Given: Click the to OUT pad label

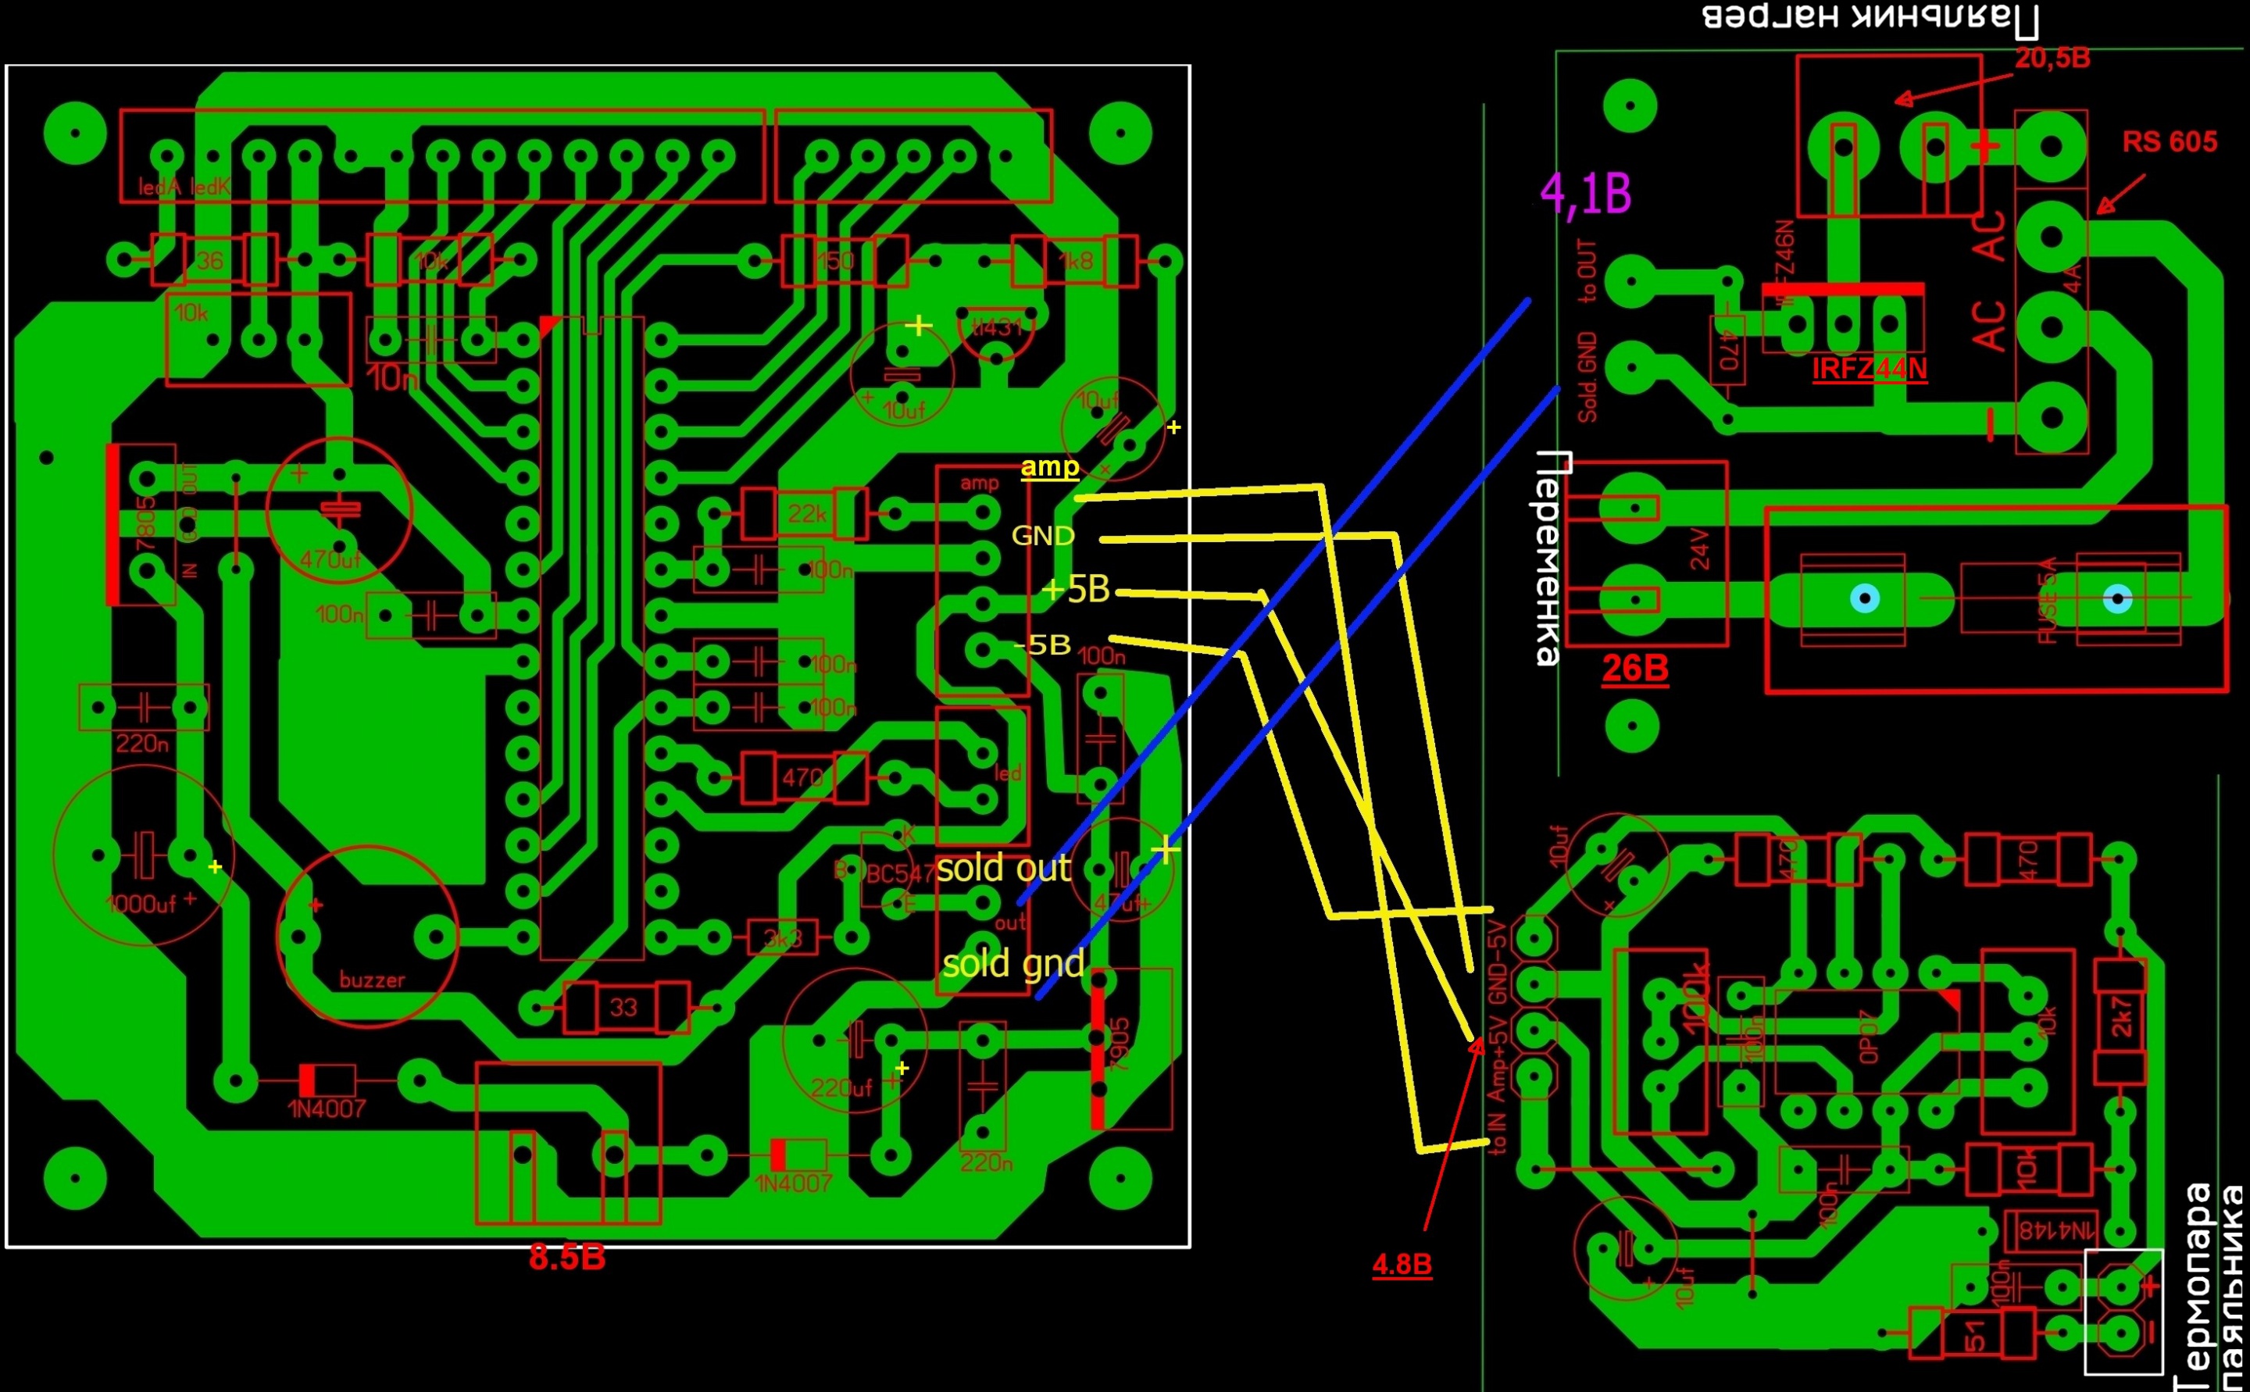Looking at the screenshot, I should [x=1587, y=270].
